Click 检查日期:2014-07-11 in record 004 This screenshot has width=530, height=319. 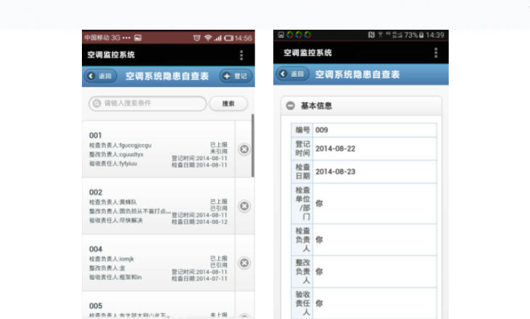coord(199,279)
